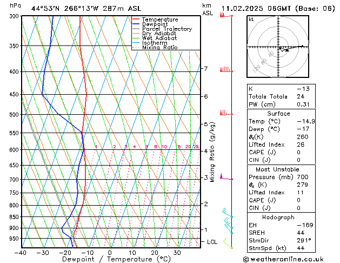Screen dimensions: 340x263
Task: Click the gray Parcel Trajectory legend line
Action: point(136,29)
